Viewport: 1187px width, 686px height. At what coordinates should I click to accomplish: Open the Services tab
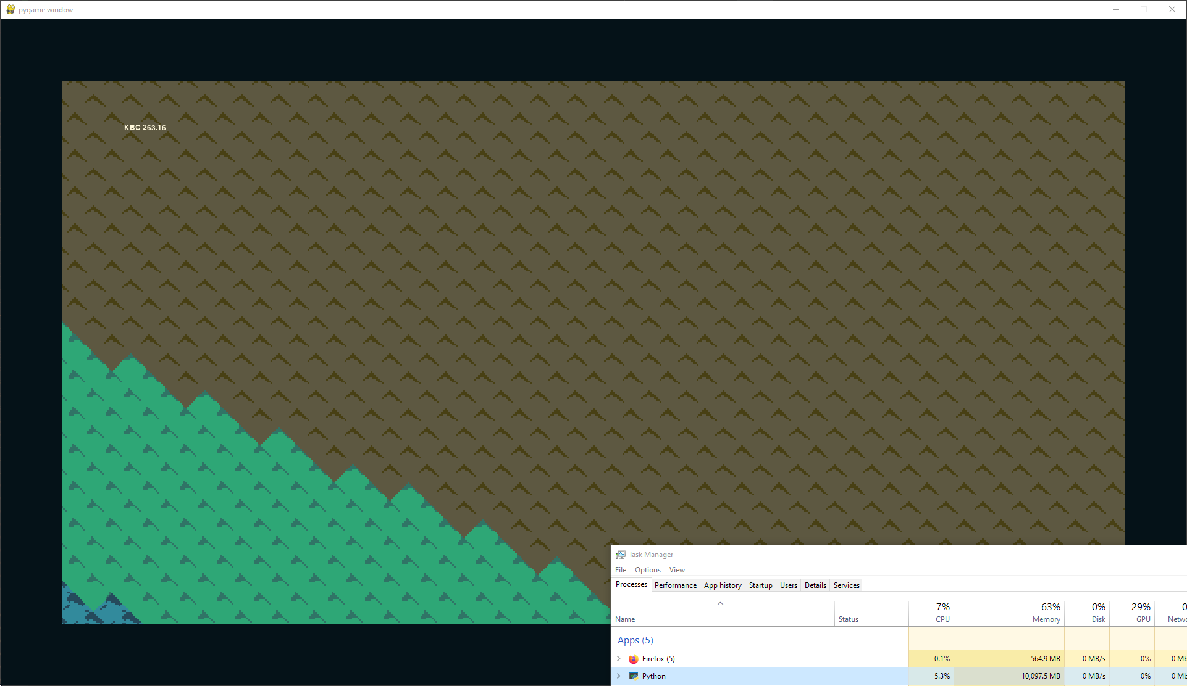[x=846, y=585]
